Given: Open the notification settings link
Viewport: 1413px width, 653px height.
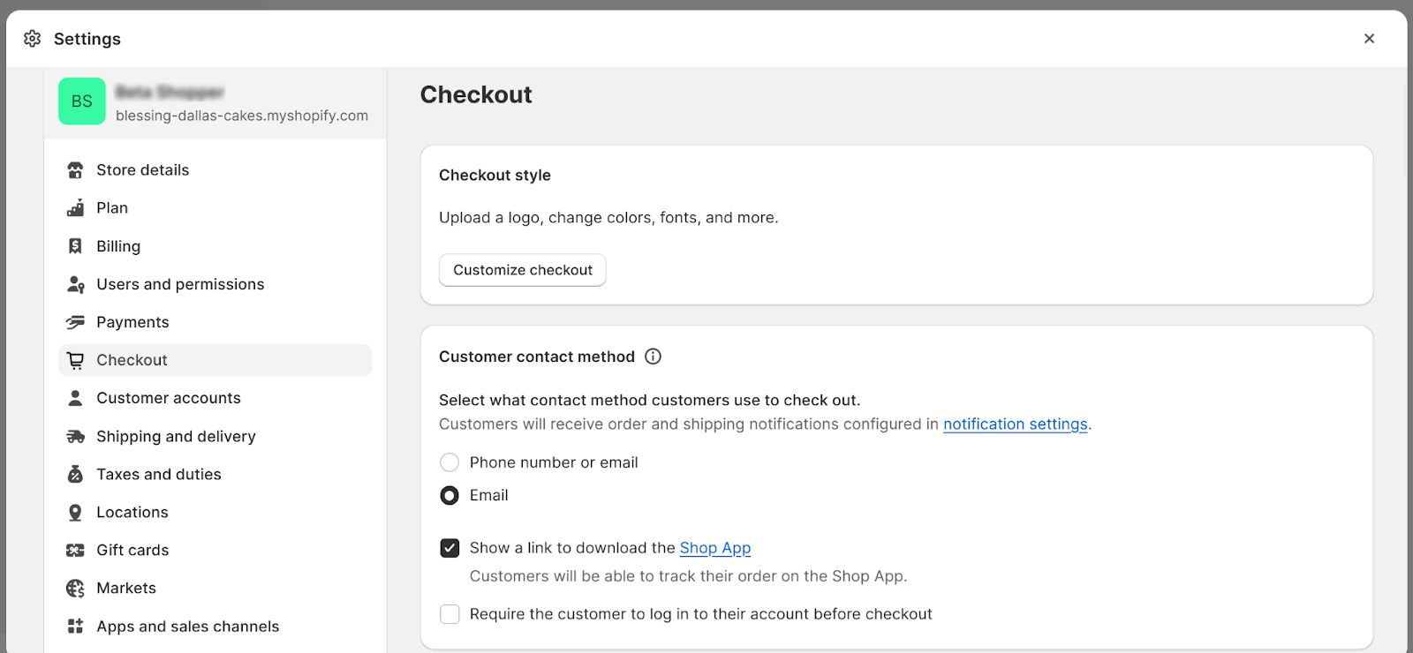Looking at the screenshot, I should click(x=1015, y=424).
